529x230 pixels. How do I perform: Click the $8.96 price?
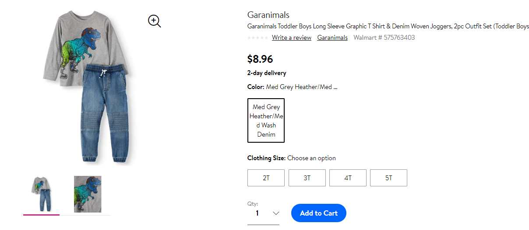(260, 59)
